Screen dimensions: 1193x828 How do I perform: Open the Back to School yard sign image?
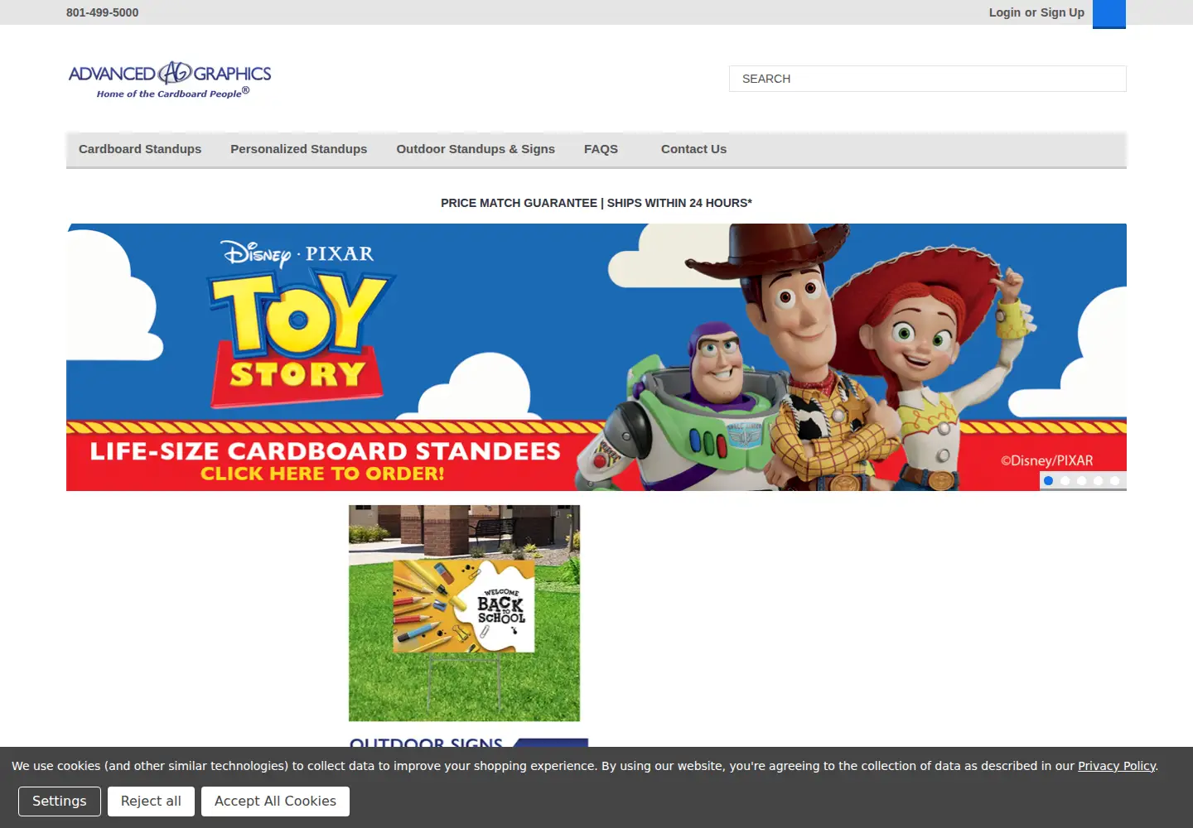464,613
